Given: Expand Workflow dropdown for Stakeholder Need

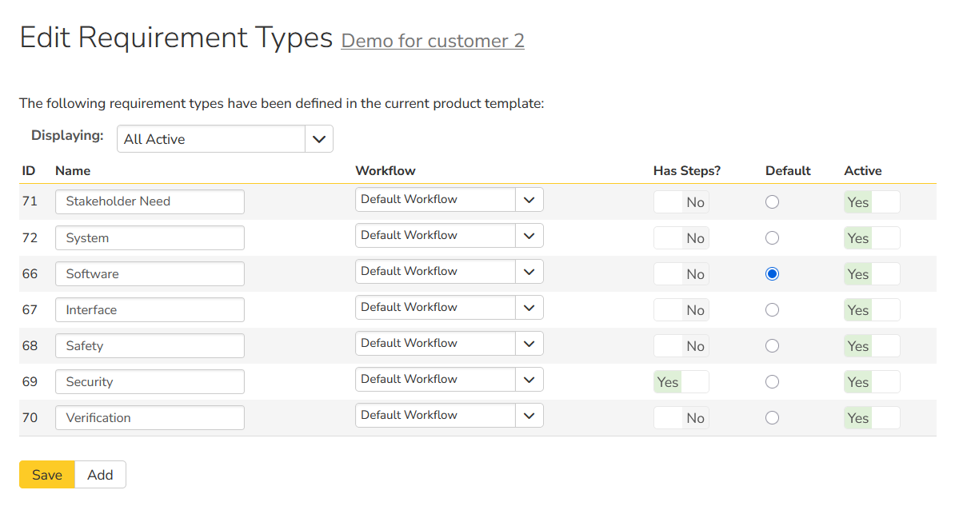Looking at the screenshot, I should coord(449,200).
